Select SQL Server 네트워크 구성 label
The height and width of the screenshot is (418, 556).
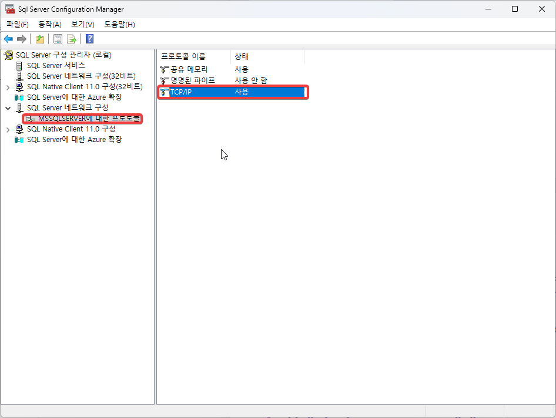coord(68,107)
